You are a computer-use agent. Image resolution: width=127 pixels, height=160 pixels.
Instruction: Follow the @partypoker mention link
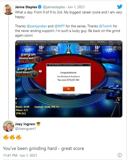(37, 26)
